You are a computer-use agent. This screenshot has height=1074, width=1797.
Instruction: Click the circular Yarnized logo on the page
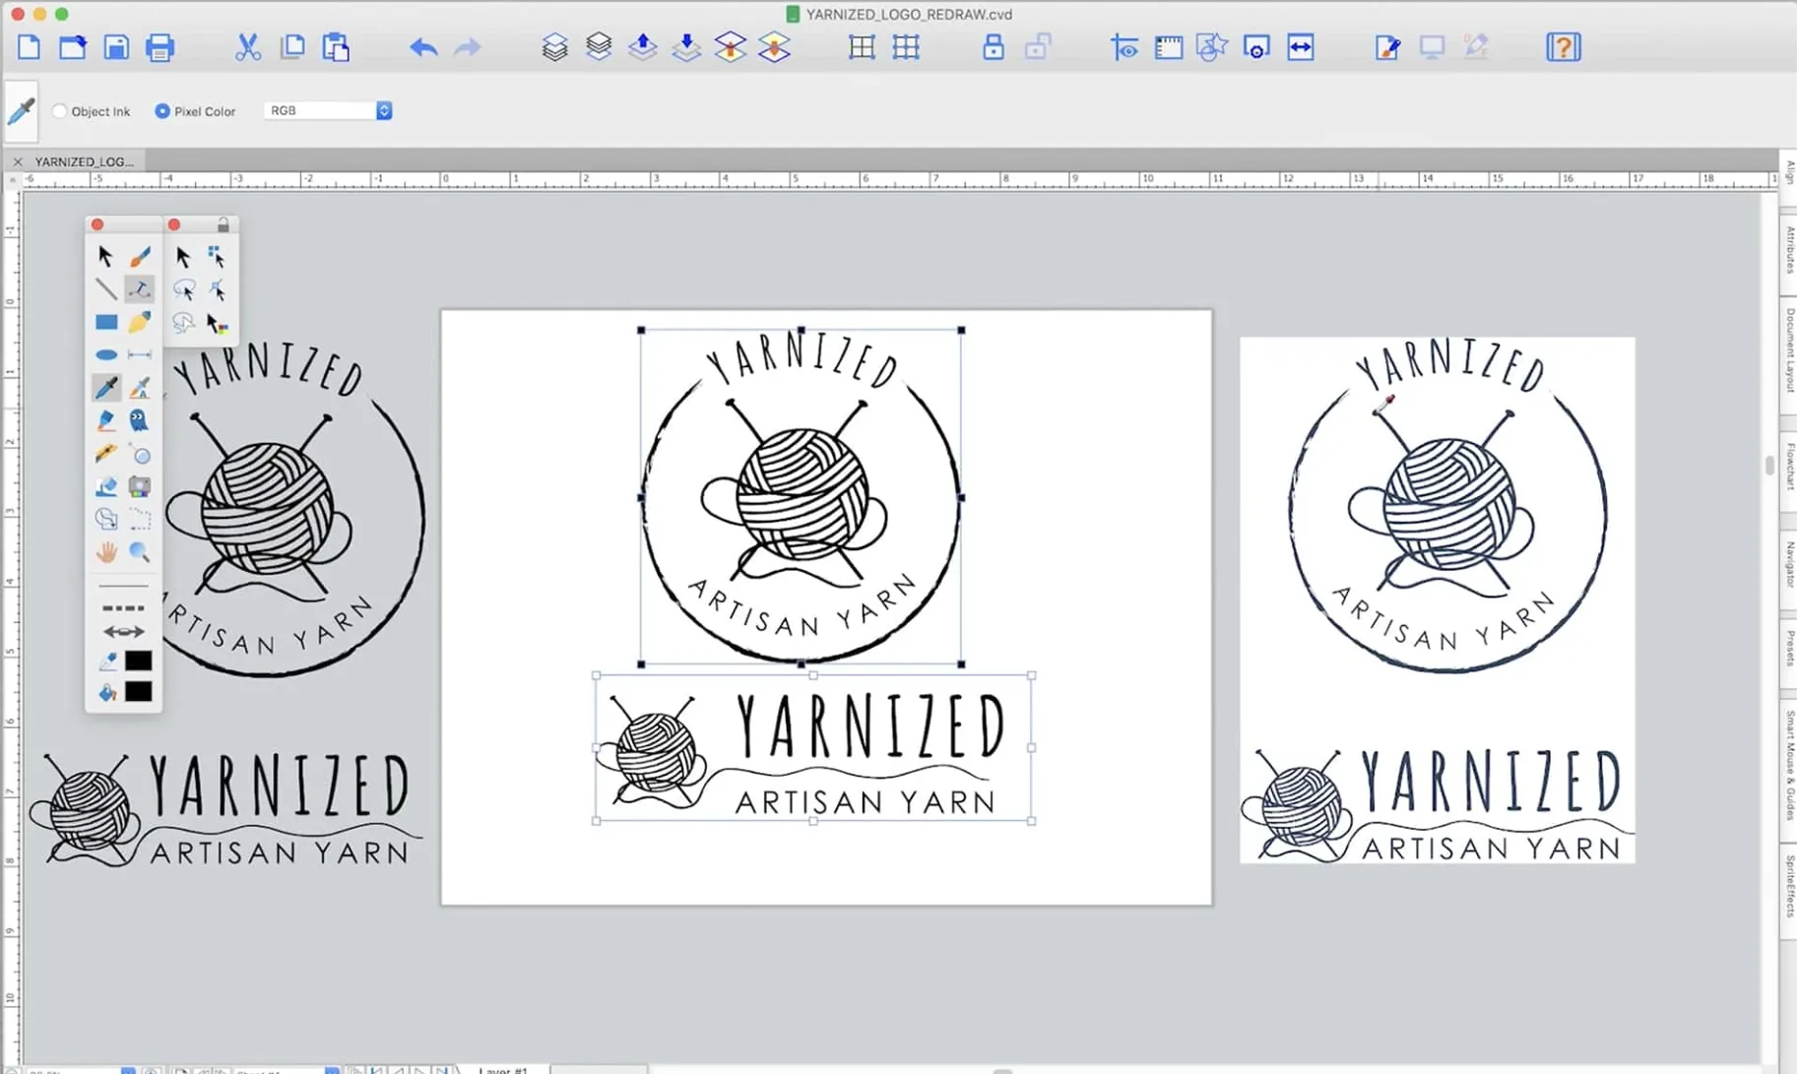pos(801,496)
